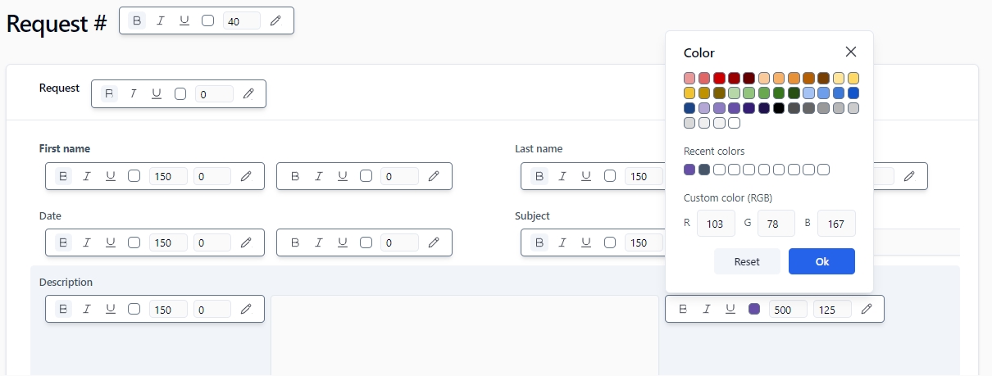Screen dimensions: 992x376
Task: Pick the black color swatch
Action: tap(779, 108)
